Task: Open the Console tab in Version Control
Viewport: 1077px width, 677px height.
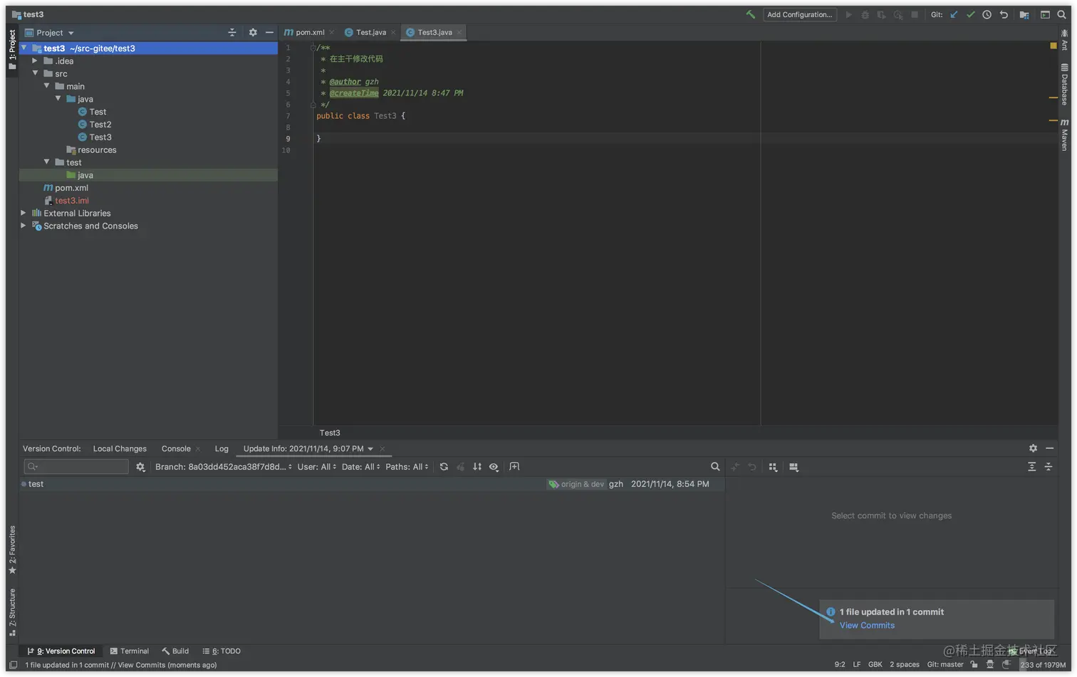Action: [176, 448]
